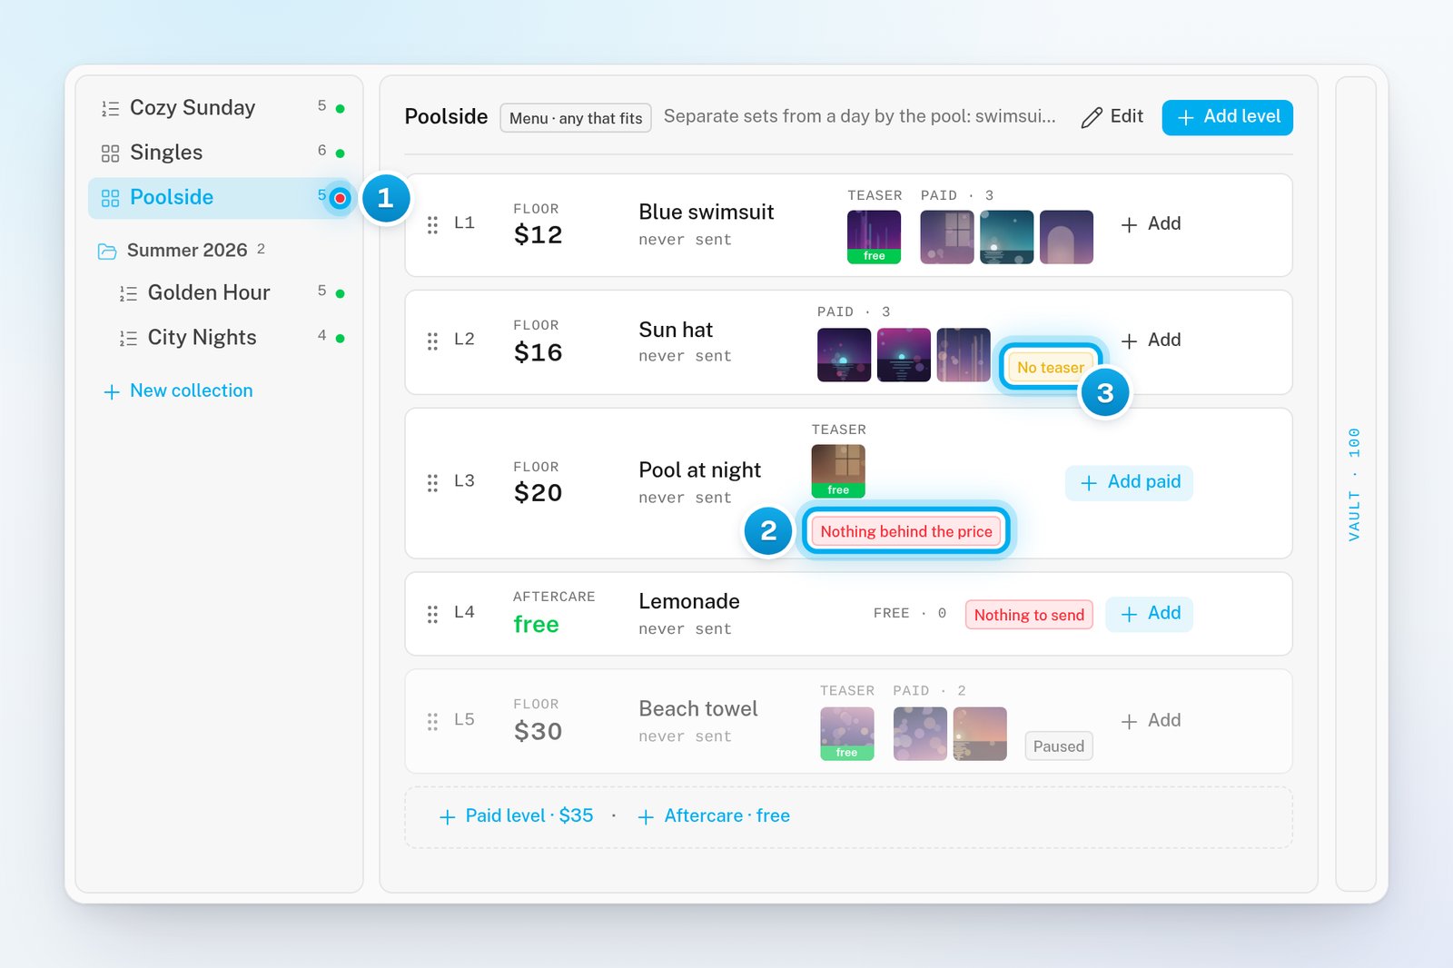Open the City Nights collection

[223, 337]
